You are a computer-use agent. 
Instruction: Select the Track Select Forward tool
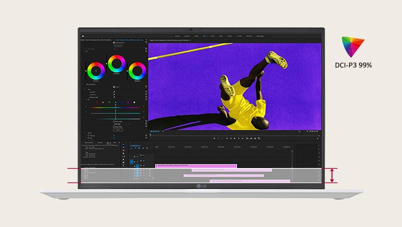point(123,147)
